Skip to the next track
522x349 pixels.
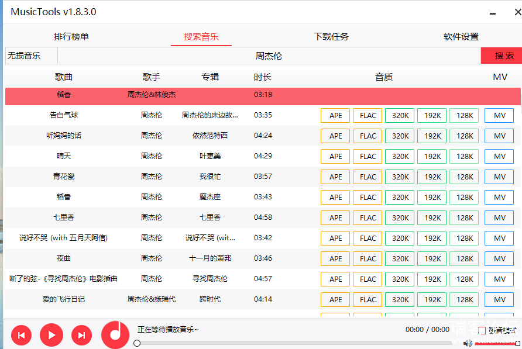pos(81,335)
